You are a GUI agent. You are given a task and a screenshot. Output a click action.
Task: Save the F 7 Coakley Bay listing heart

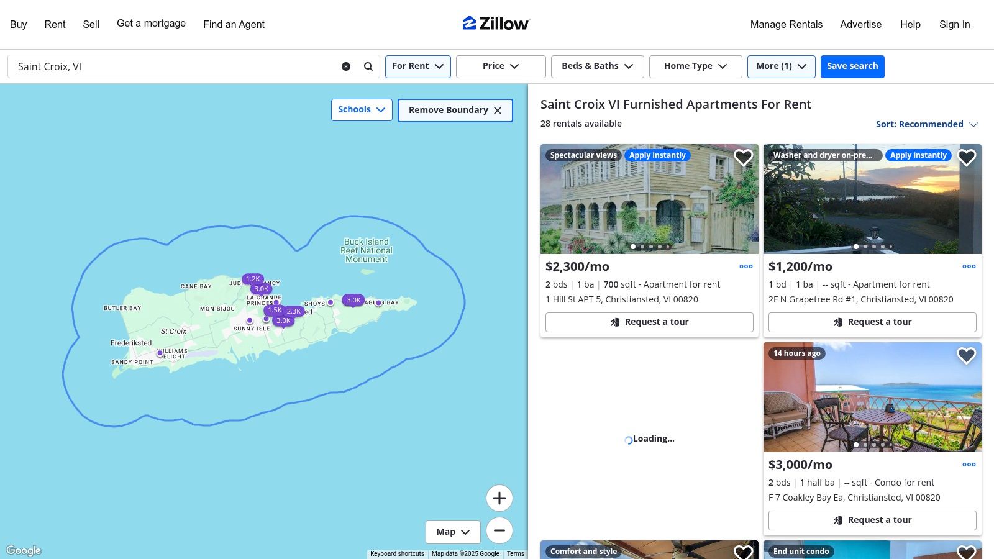(x=966, y=356)
